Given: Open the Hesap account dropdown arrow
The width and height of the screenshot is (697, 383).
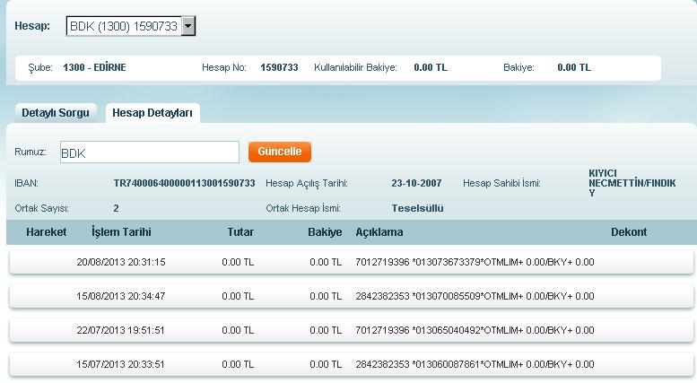Looking at the screenshot, I should (x=187, y=28).
